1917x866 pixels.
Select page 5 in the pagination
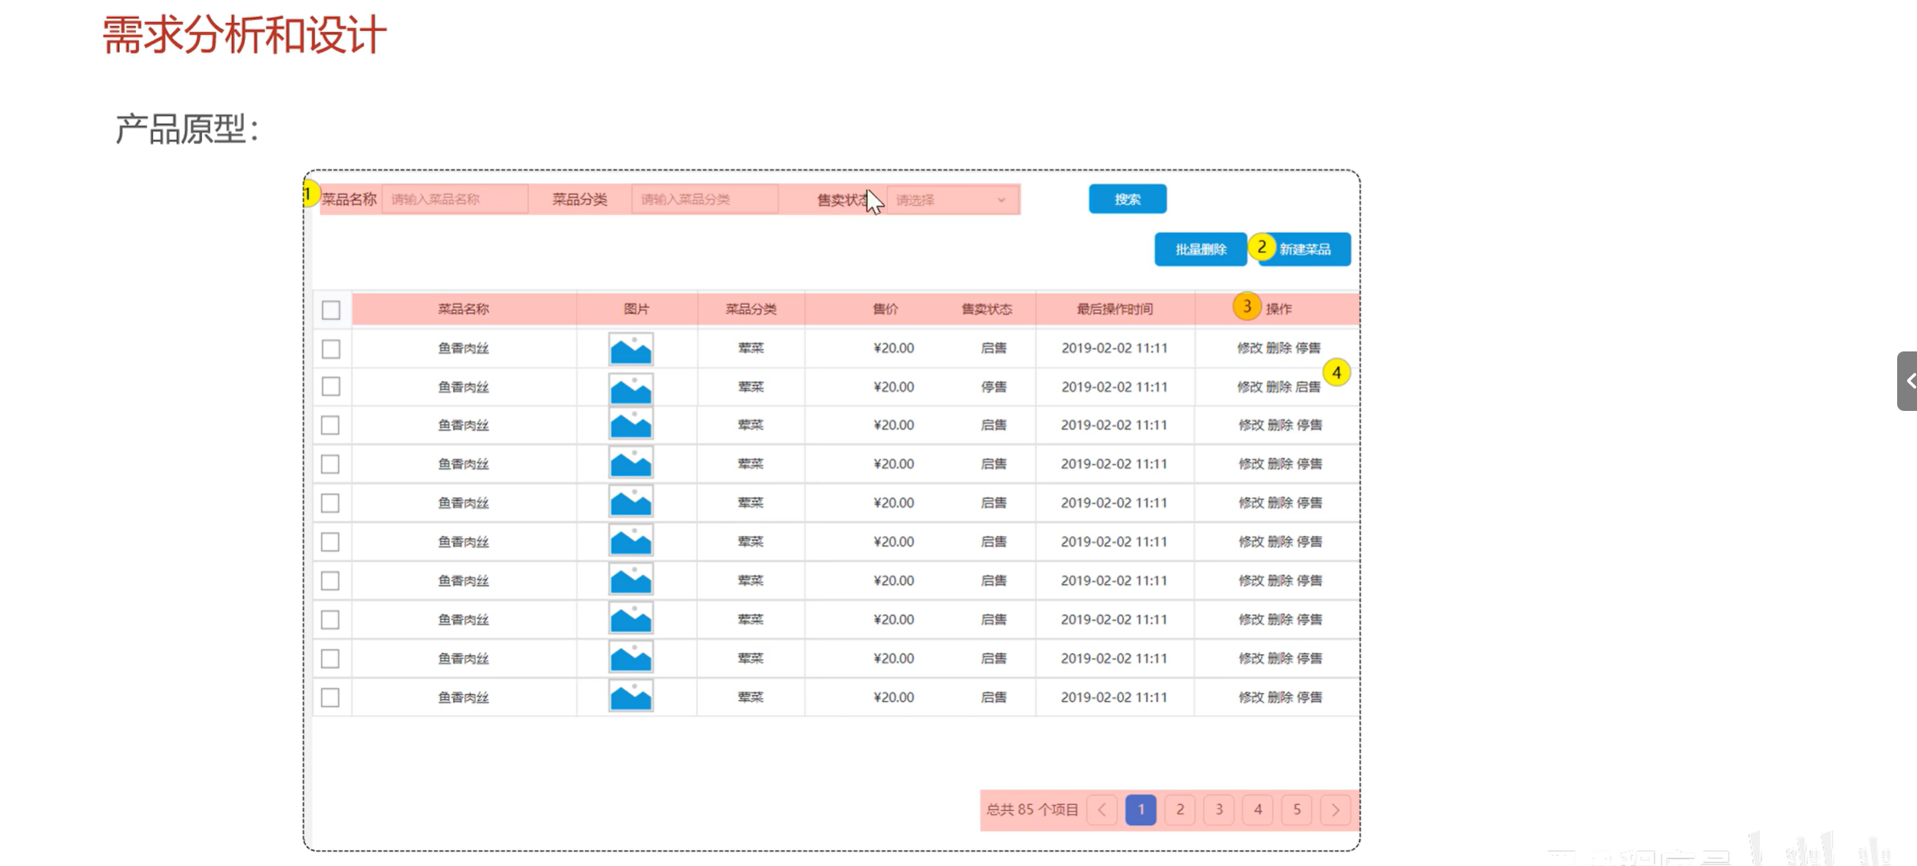(1297, 810)
